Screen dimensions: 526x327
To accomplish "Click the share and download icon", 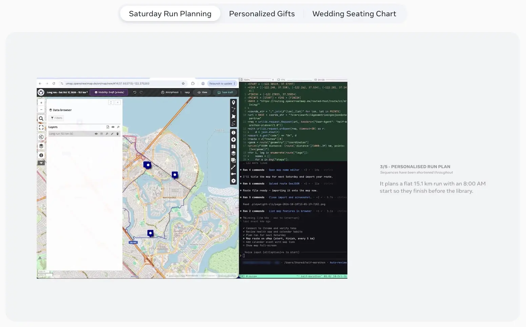I will [x=41, y=137].
